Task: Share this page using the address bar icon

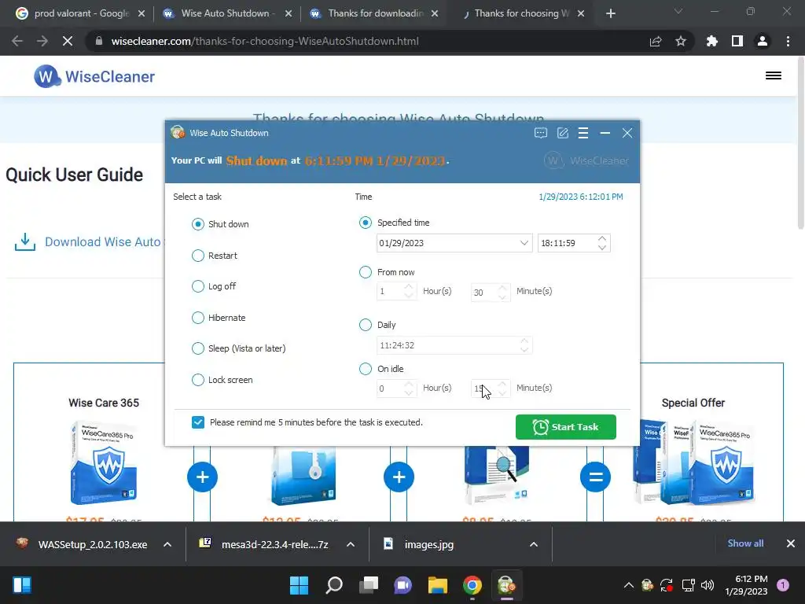Action: [x=656, y=41]
